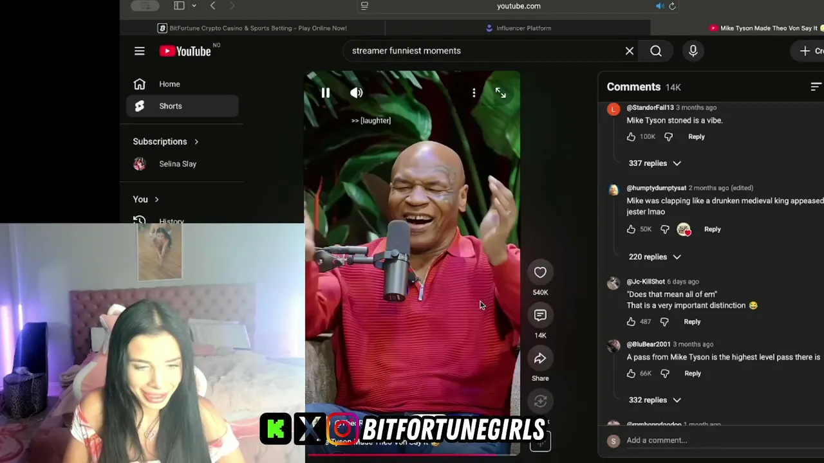
Task: Open the @StandorFall13 profile avatar
Action: (613, 109)
